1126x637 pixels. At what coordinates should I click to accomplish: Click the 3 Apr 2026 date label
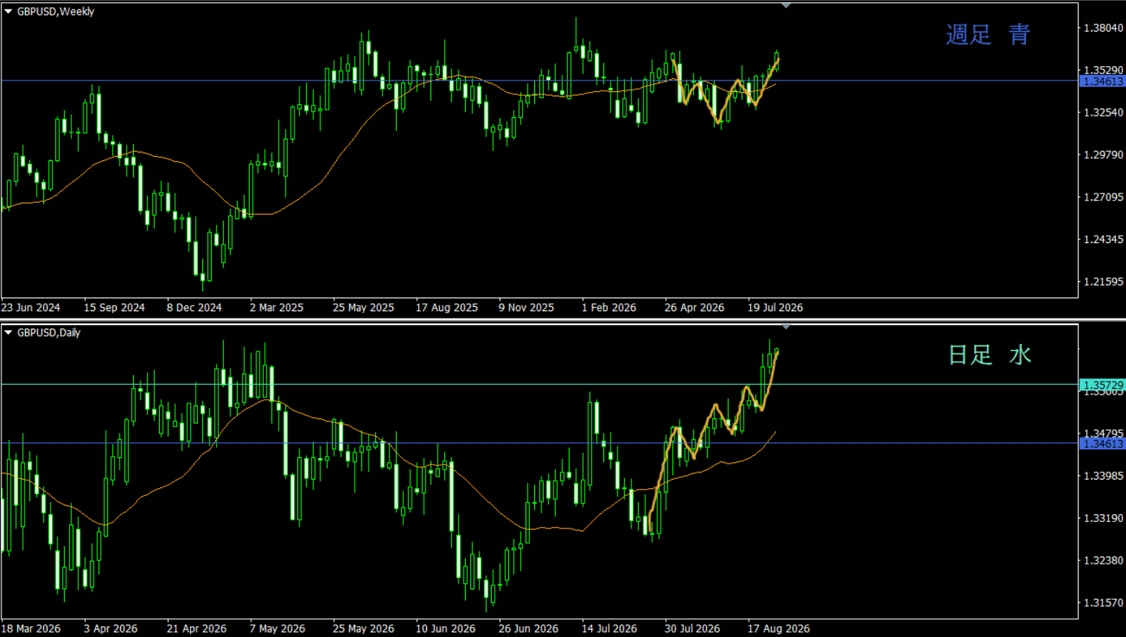coord(111,629)
